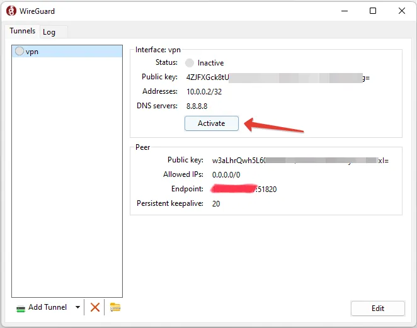Click the Interface: vpn group label

click(158, 50)
